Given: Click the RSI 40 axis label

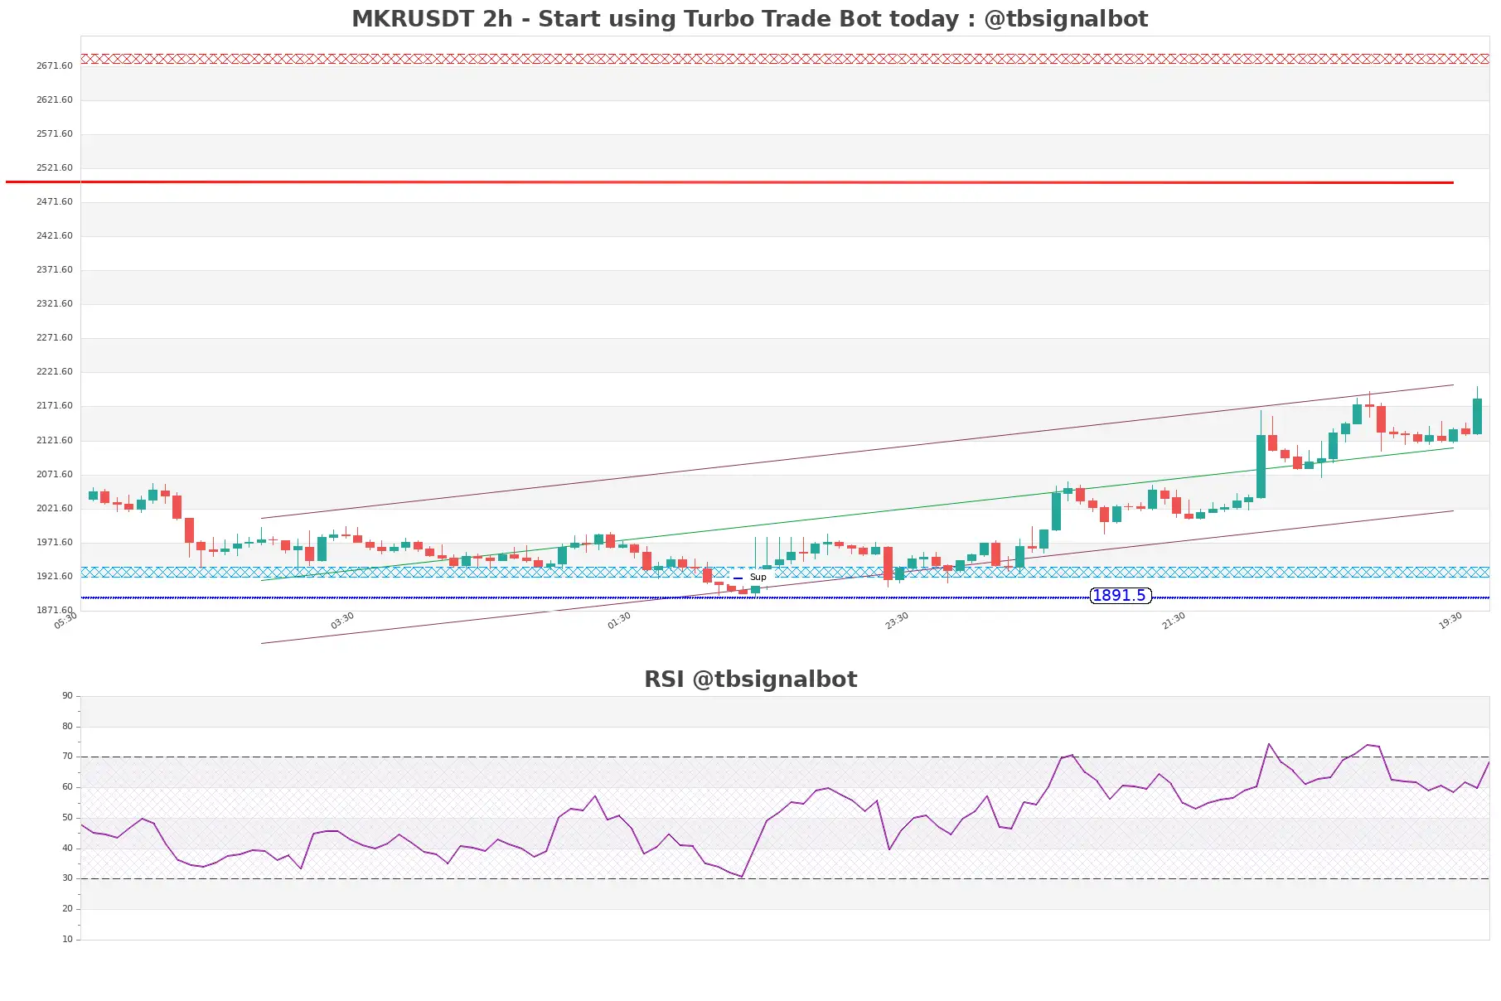Looking at the screenshot, I should point(67,848).
